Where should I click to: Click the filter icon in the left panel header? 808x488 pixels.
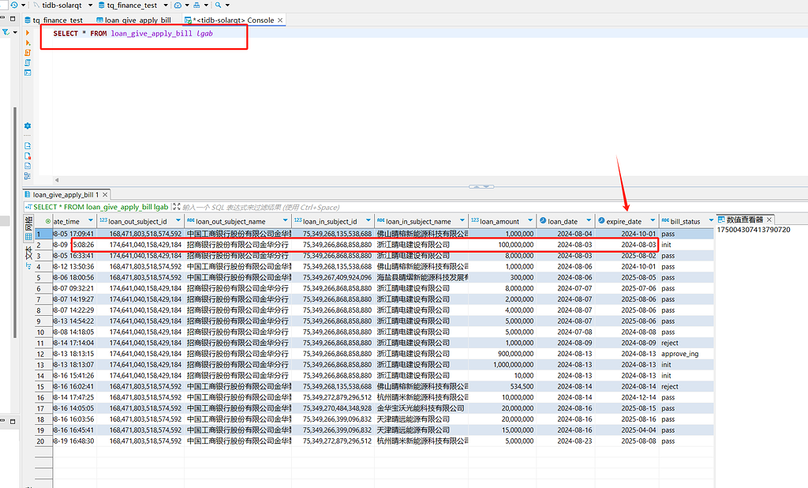6,32
